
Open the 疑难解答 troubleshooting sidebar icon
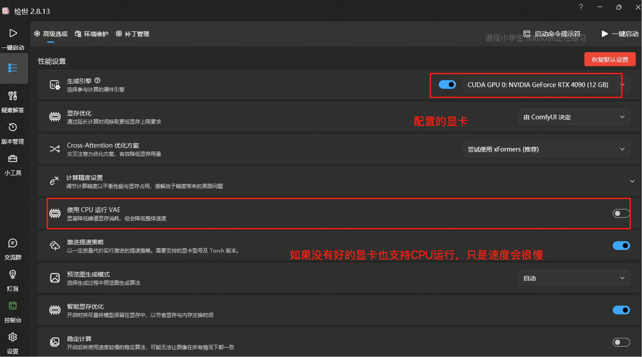(13, 96)
